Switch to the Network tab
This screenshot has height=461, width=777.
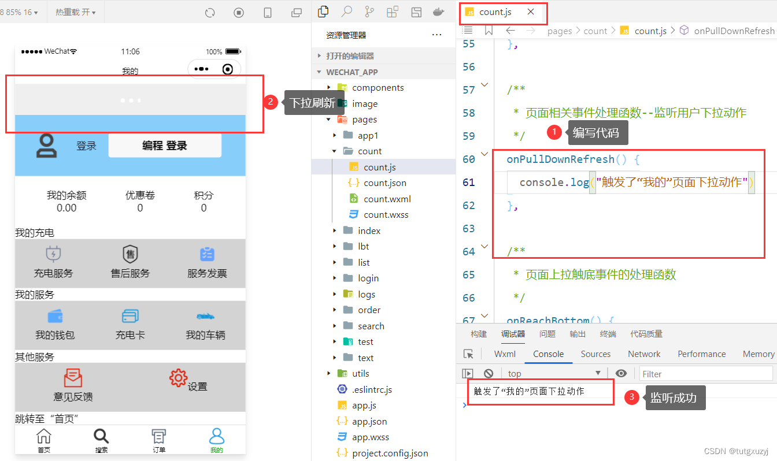pyautogui.click(x=644, y=354)
